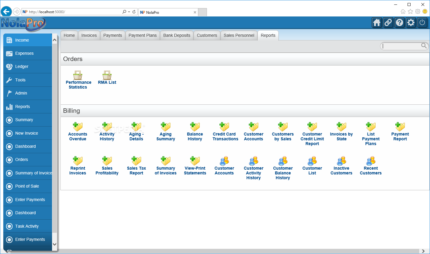Expand the Ledger sidebar section
Viewport: 430px width, 254px height.
(x=28, y=66)
